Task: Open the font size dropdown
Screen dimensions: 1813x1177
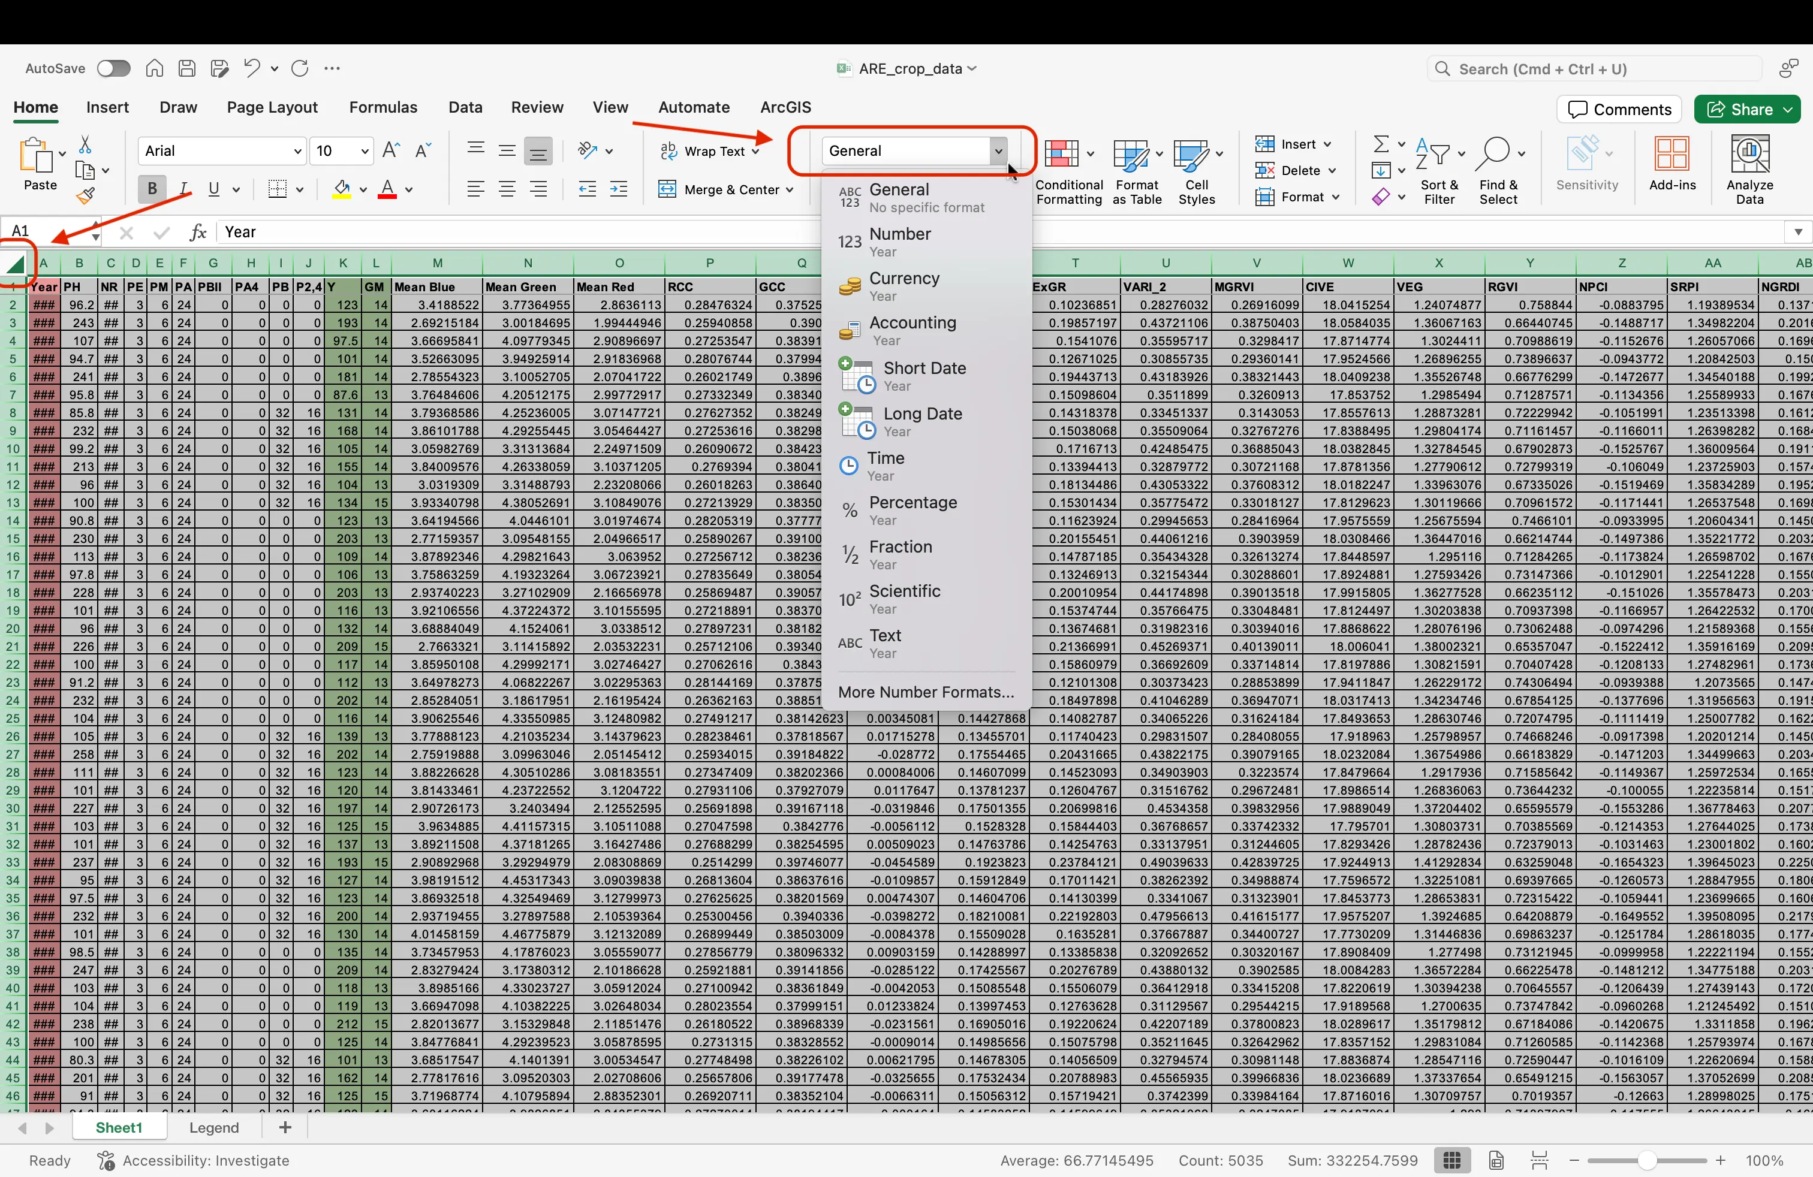Action: click(365, 152)
